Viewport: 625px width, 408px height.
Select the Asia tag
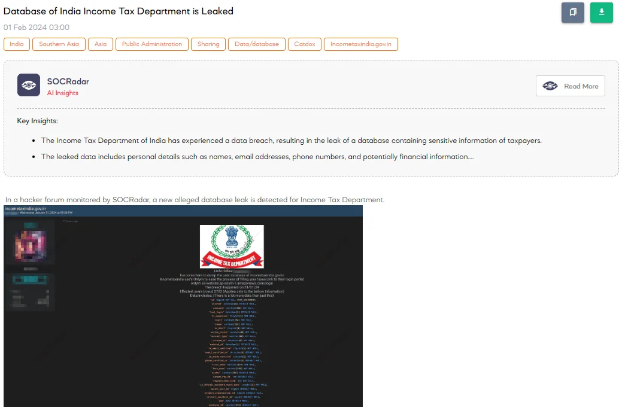pyautogui.click(x=101, y=44)
